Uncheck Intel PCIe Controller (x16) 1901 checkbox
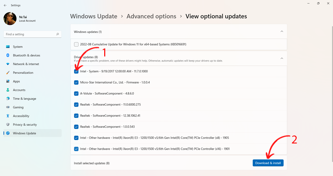This screenshot has height=176, width=333. pyautogui.click(x=76, y=149)
